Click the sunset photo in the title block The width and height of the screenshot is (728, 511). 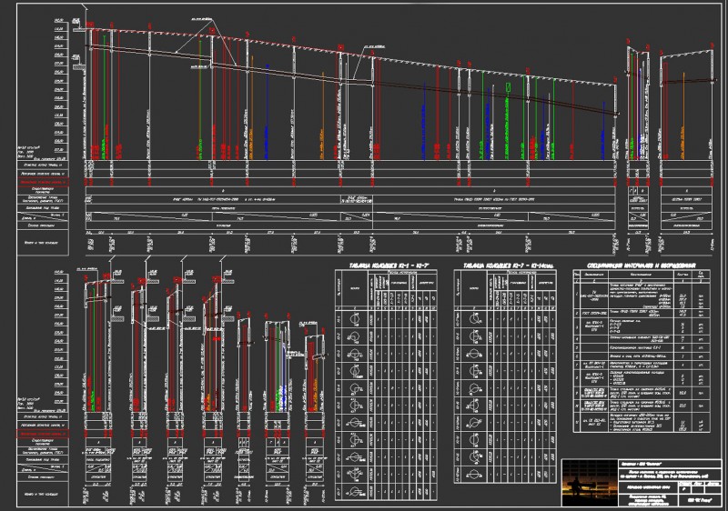(589, 483)
